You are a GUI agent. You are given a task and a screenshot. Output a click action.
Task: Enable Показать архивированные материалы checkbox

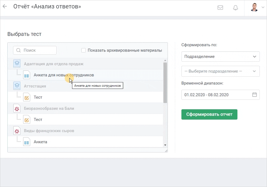coord(83,50)
